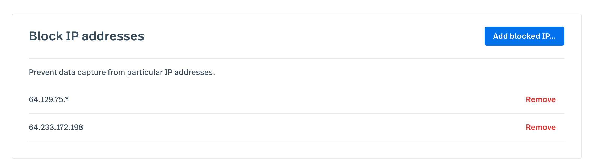Click the Prevent data capture description text
The width and height of the screenshot is (590, 166).
(x=122, y=72)
